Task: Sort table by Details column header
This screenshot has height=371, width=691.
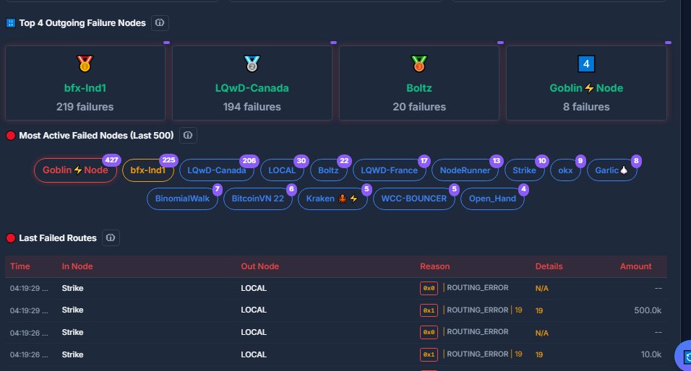Action: click(x=549, y=266)
